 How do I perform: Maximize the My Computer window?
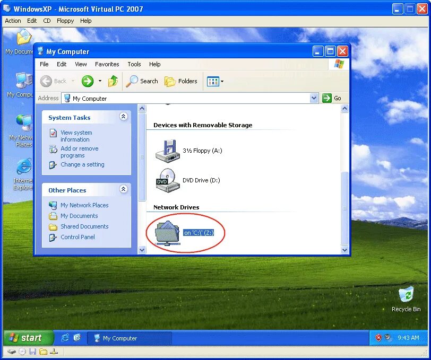(330, 51)
